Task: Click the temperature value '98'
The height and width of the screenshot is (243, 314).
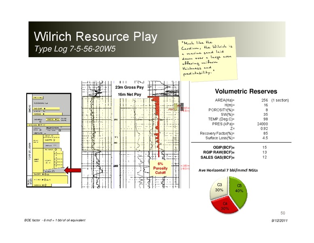Action: [x=265, y=119]
